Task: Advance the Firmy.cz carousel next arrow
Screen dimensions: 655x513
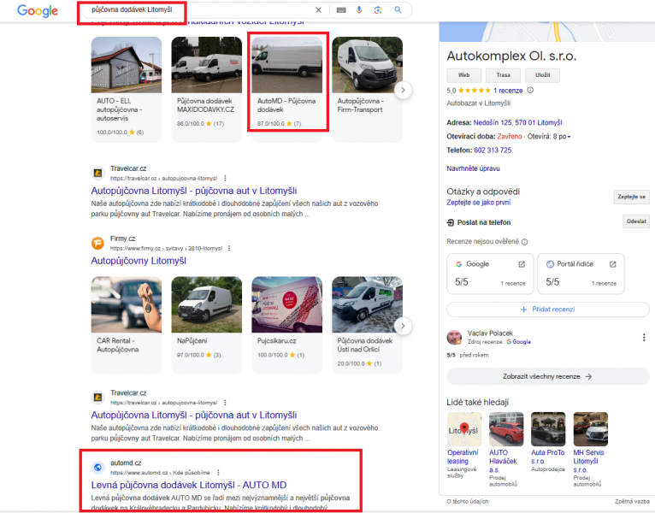Action: [x=403, y=326]
